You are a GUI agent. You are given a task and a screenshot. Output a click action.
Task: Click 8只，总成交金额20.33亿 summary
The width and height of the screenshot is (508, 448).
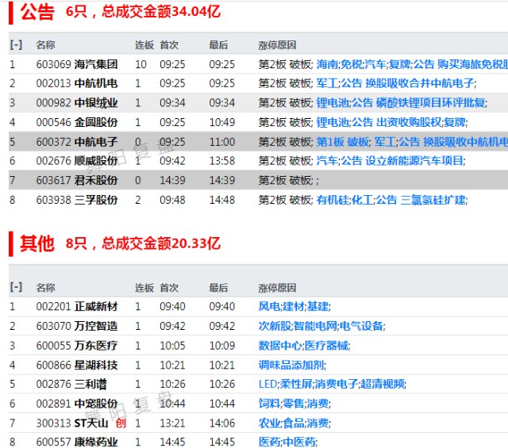[x=143, y=243]
